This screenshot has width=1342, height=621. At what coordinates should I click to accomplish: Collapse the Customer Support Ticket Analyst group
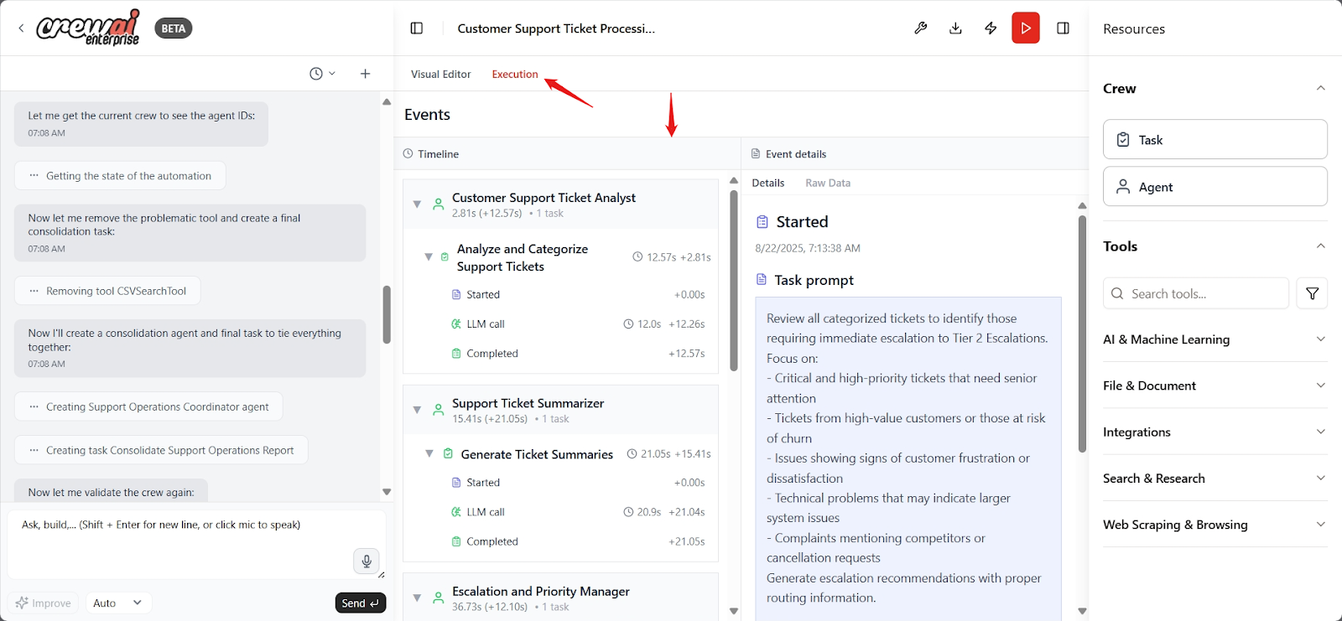[417, 204]
